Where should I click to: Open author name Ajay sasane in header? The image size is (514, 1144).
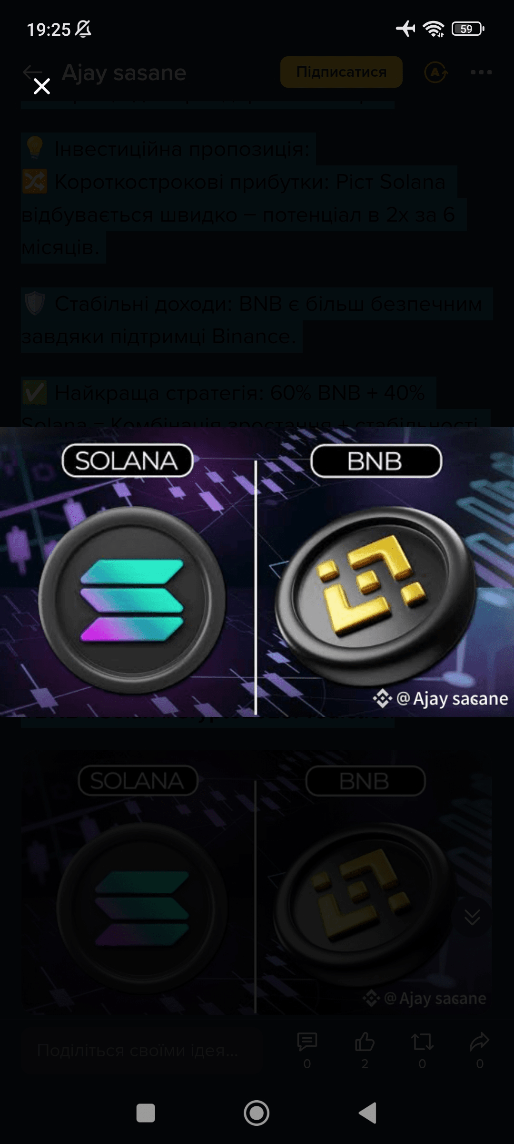(124, 73)
